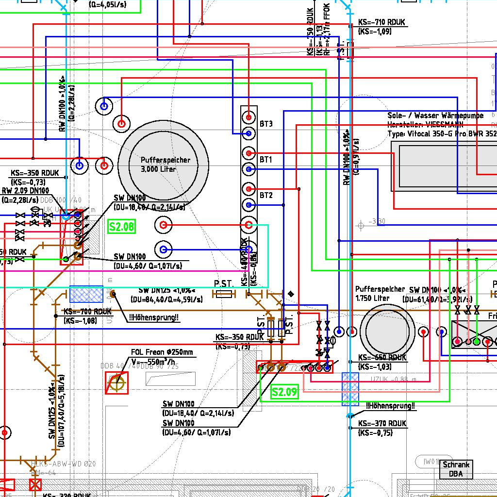
Task: Click the green pipe circle under Fri label
Action: click(477, 342)
